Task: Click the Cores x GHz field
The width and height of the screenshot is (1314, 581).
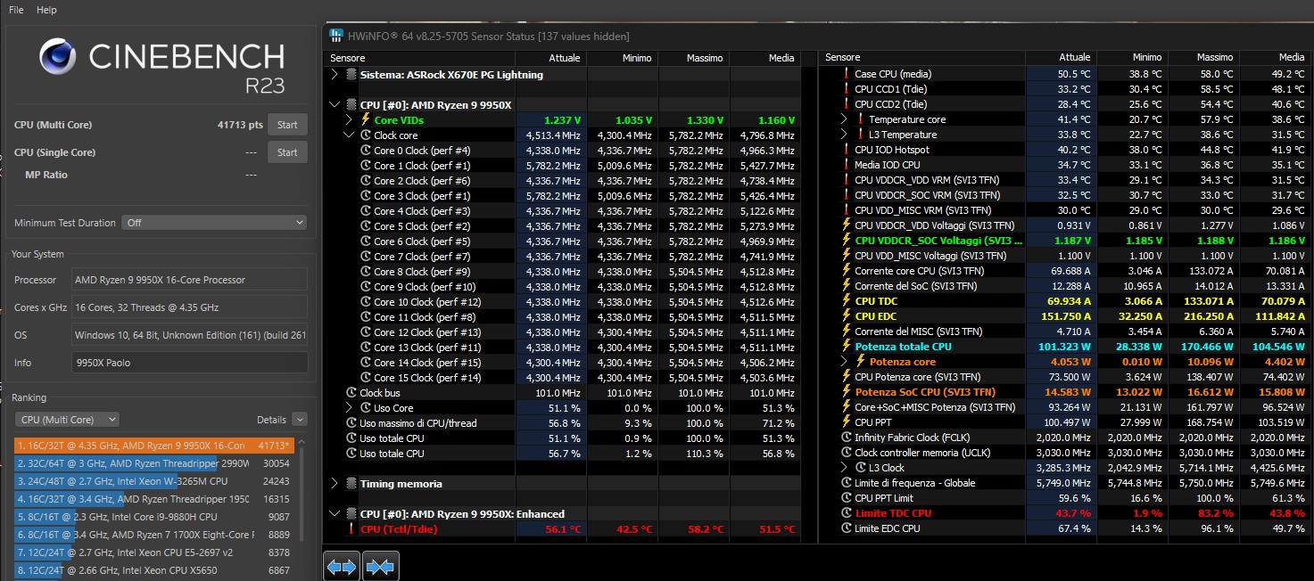Action: click(x=190, y=307)
